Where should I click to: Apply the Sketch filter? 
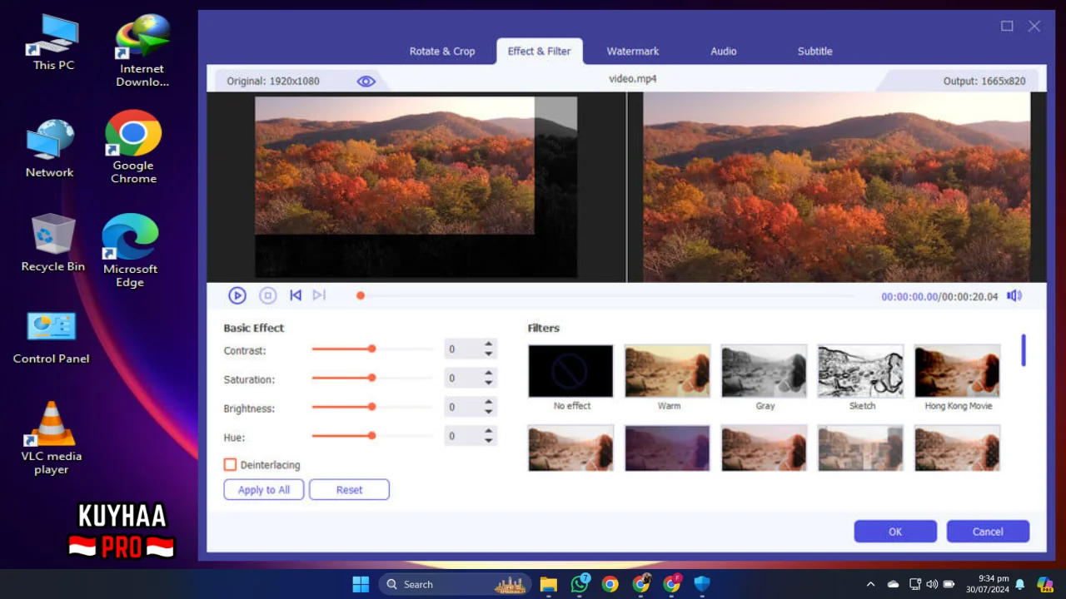(x=861, y=371)
